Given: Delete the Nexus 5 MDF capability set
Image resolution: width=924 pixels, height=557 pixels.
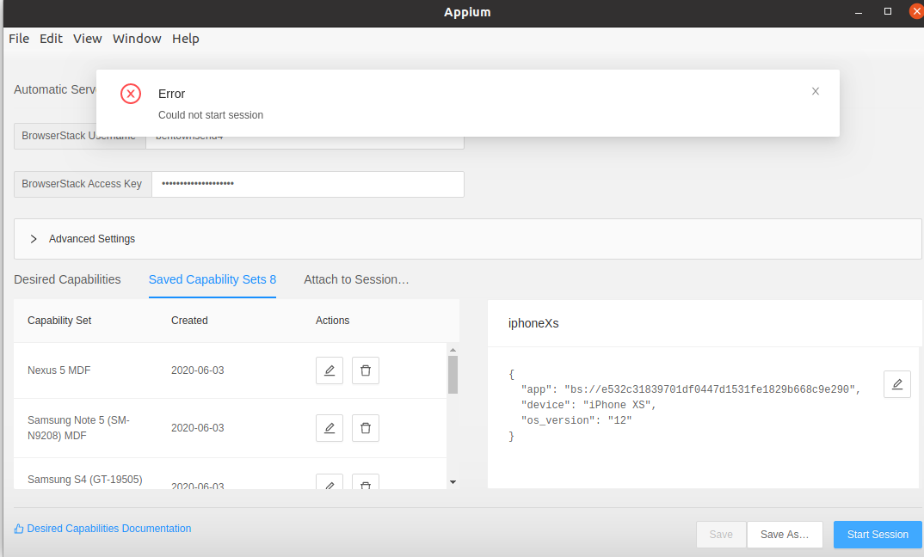Looking at the screenshot, I should click(366, 370).
